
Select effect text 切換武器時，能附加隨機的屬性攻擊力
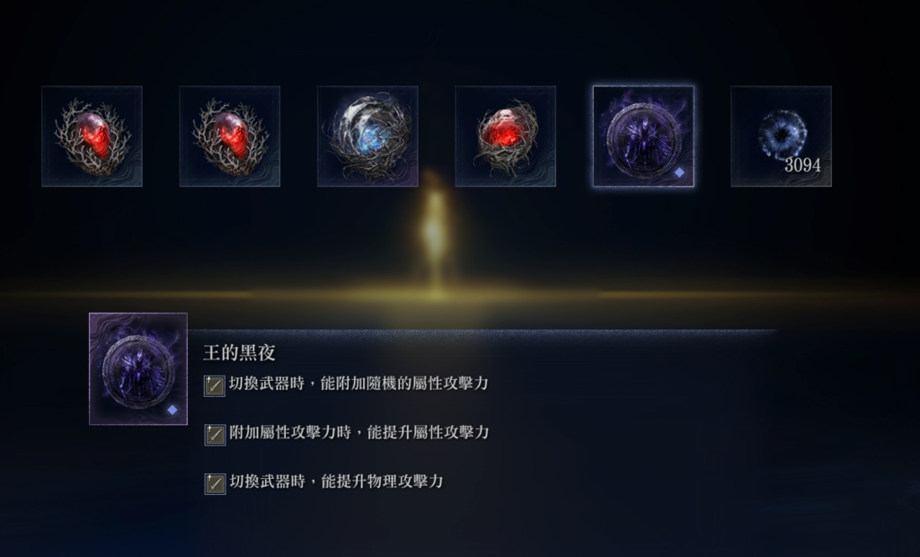pos(358,384)
